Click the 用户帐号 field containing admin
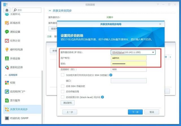 click(129, 58)
